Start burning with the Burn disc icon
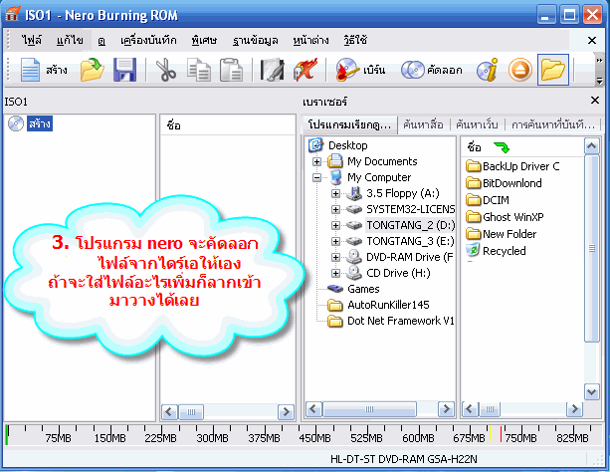Screen dimensions: 610x472 pyautogui.click(x=346, y=70)
